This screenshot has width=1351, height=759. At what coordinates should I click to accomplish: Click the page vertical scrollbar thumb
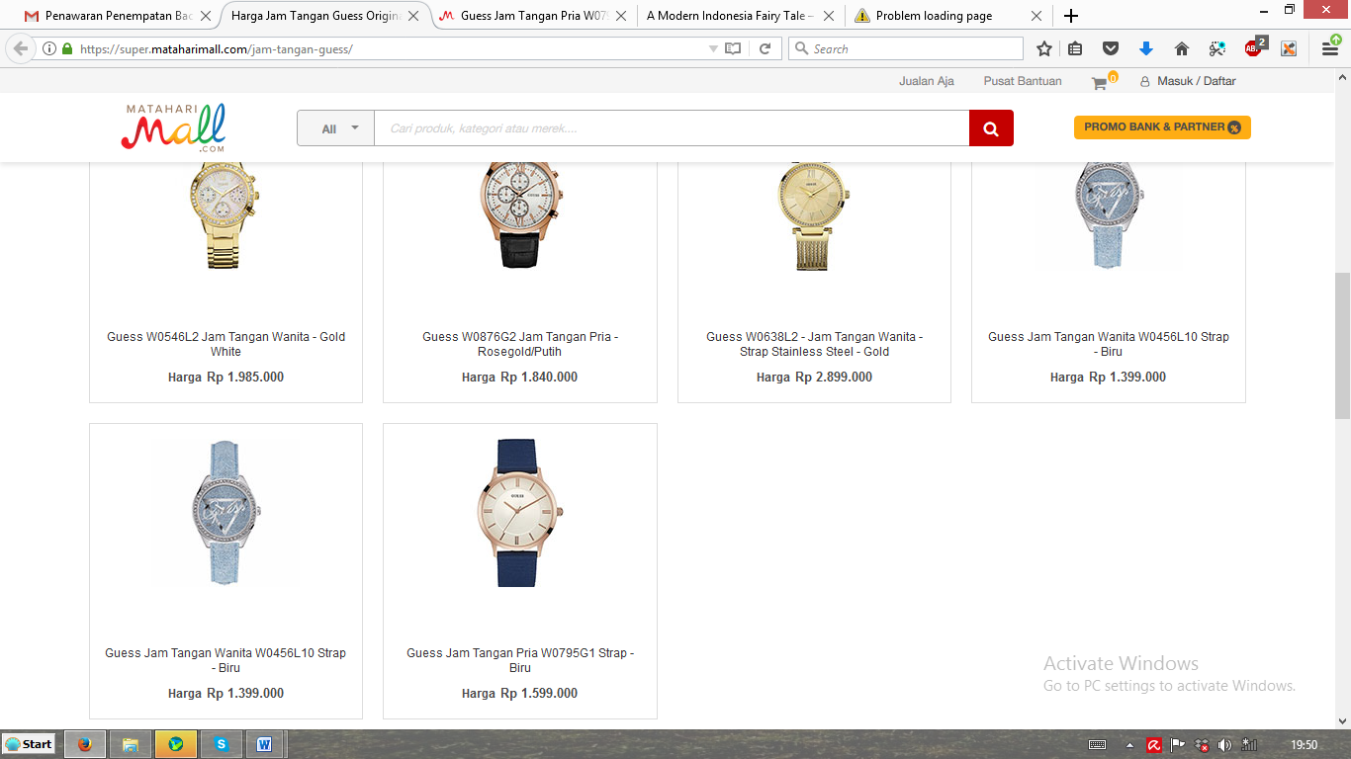tap(1342, 346)
